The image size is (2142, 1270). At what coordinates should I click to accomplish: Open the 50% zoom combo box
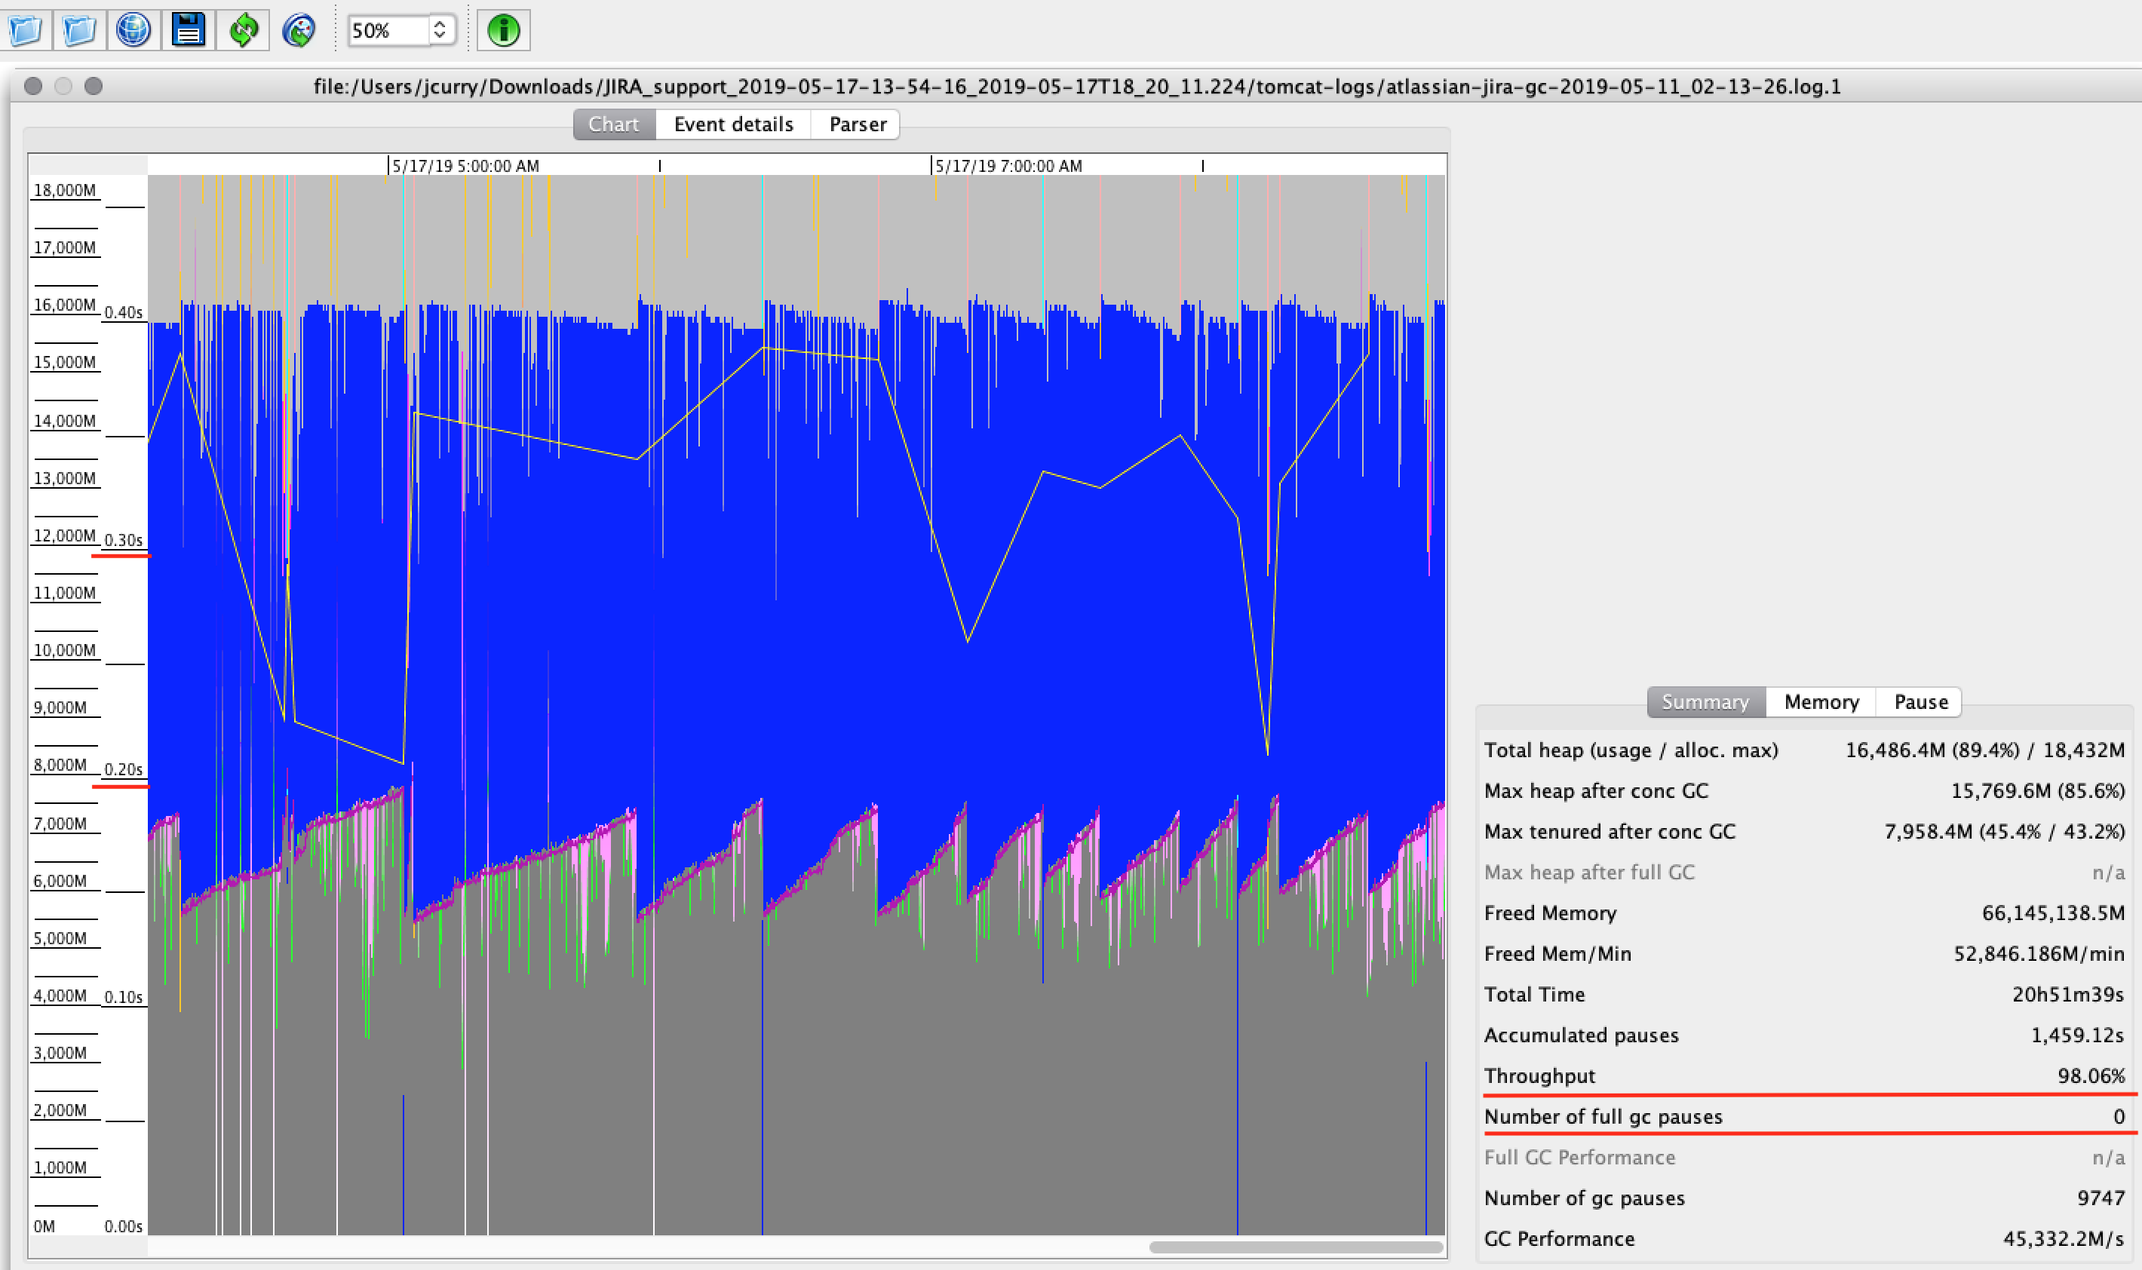point(400,30)
